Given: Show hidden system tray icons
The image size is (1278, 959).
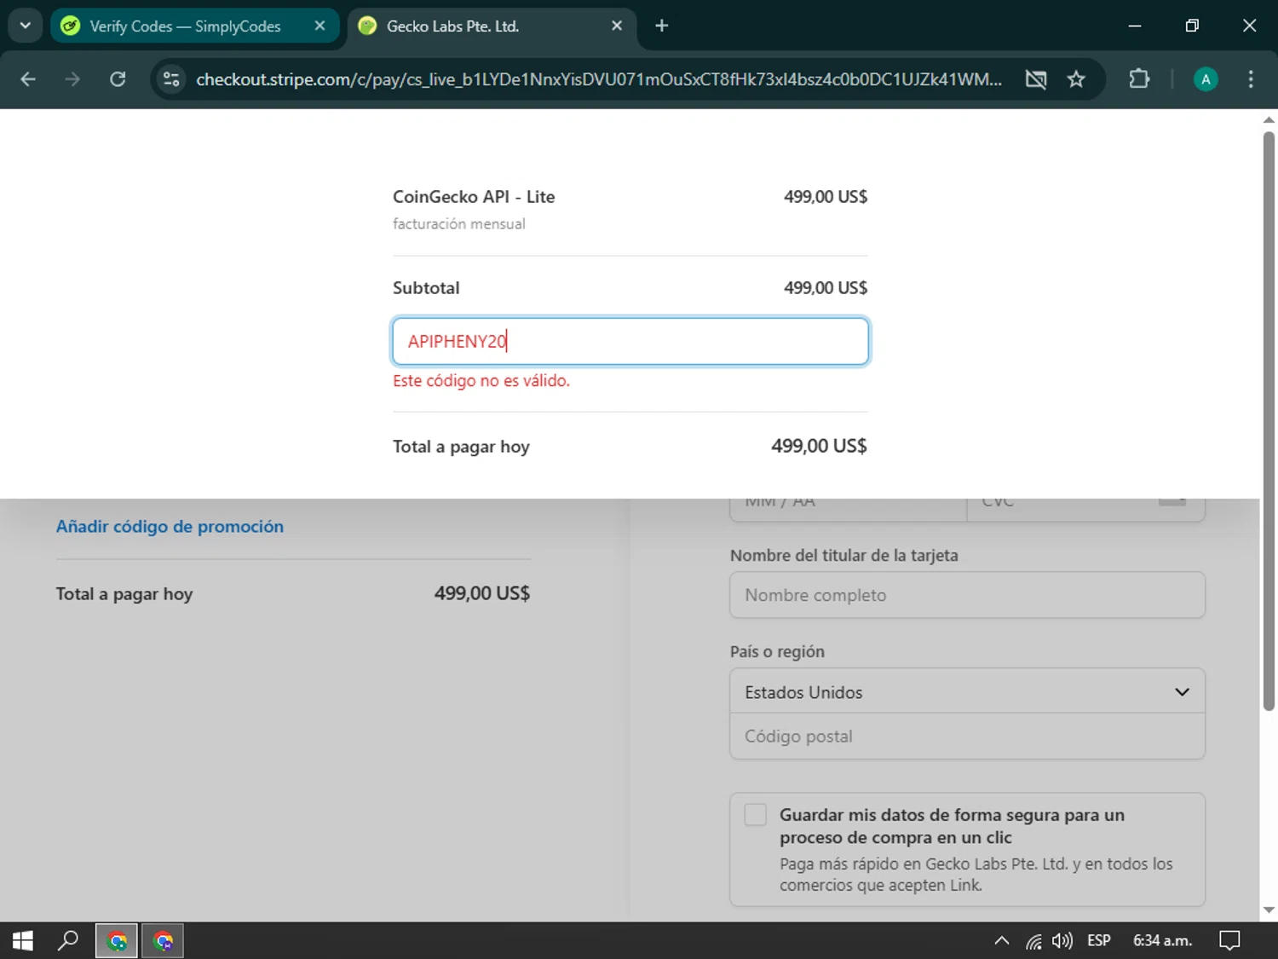Looking at the screenshot, I should 1002,940.
